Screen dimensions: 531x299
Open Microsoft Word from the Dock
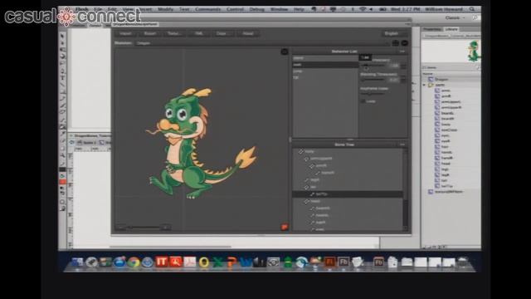tap(246, 262)
